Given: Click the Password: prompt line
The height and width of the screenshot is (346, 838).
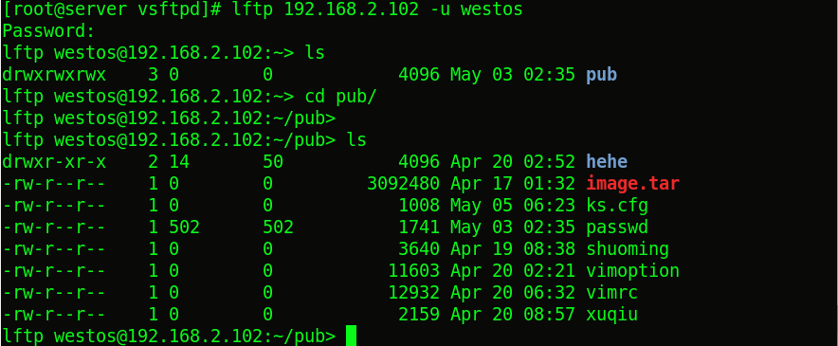Looking at the screenshot, I should (48, 31).
